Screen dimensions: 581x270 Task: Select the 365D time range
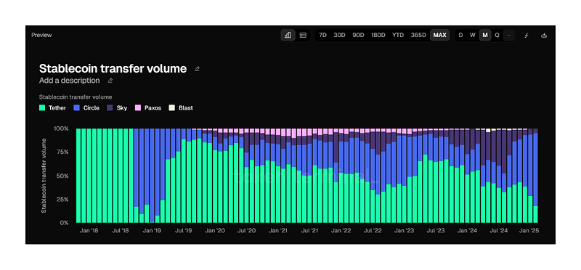point(418,35)
